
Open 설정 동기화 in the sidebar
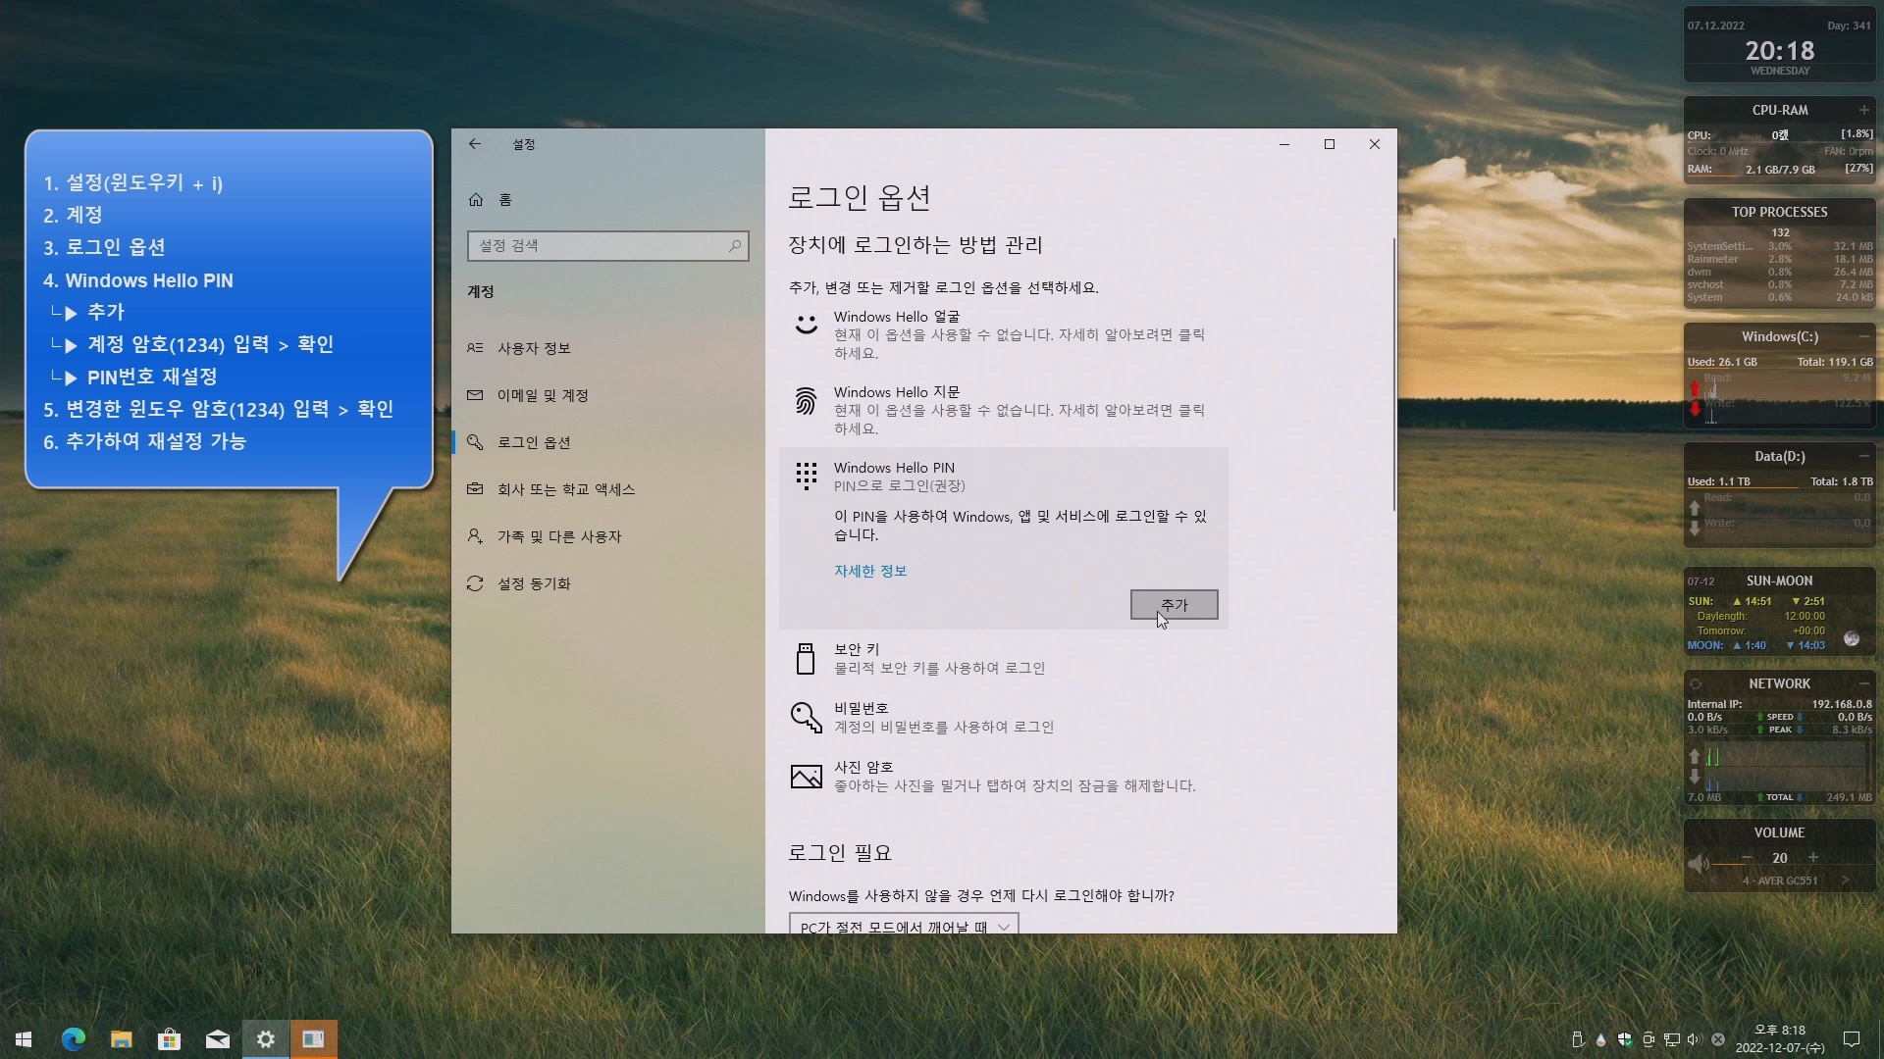point(534,583)
